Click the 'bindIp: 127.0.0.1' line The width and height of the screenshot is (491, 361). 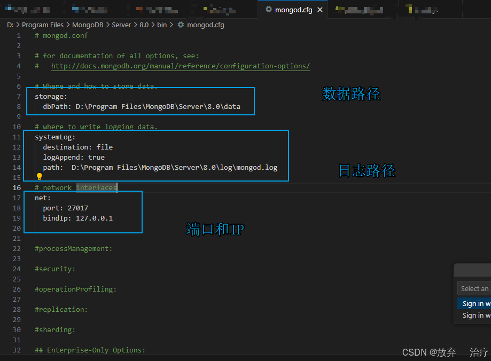click(x=77, y=218)
